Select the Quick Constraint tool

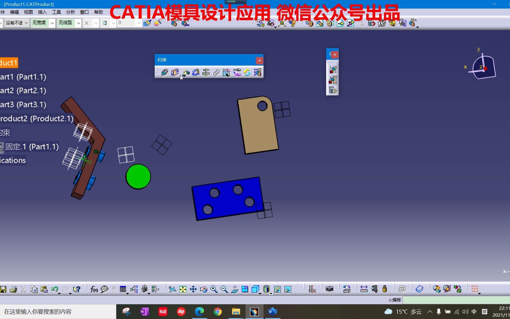pos(227,72)
